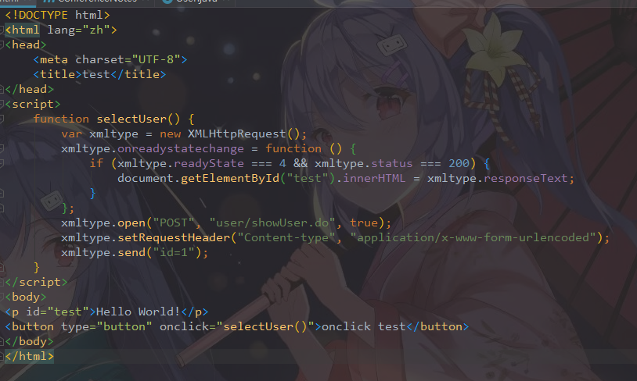Collapse the selectUser function fold marker
Viewport: 637px width, 381px height.
coord(2,119)
